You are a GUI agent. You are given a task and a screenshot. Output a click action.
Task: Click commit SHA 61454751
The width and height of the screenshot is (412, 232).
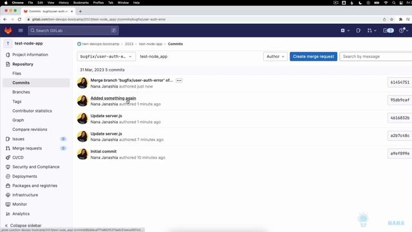(x=400, y=82)
